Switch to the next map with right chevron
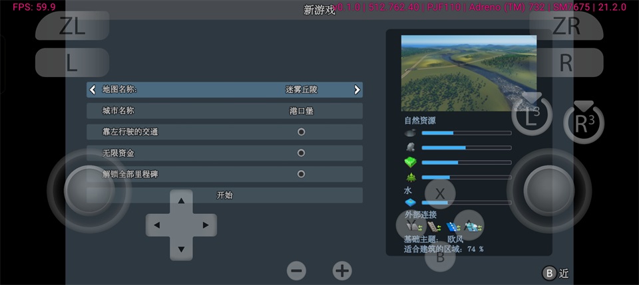This screenshot has width=639, height=285. [357, 90]
